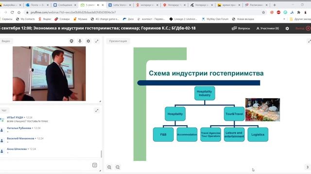Expand the presentation panel to fullscreen
The height and width of the screenshot is (174, 311).
coord(309,41)
